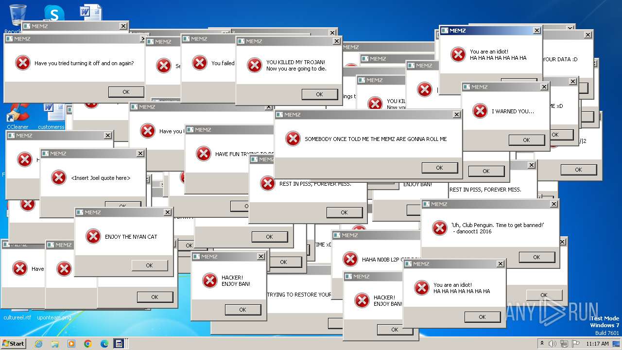Select the running MEMZ program icon in the taskbar
The image size is (622, 350).
coord(119,344)
